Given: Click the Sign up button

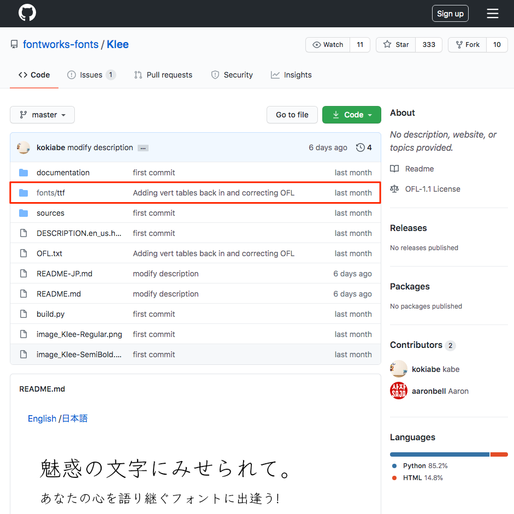Looking at the screenshot, I should pyautogui.click(x=450, y=14).
